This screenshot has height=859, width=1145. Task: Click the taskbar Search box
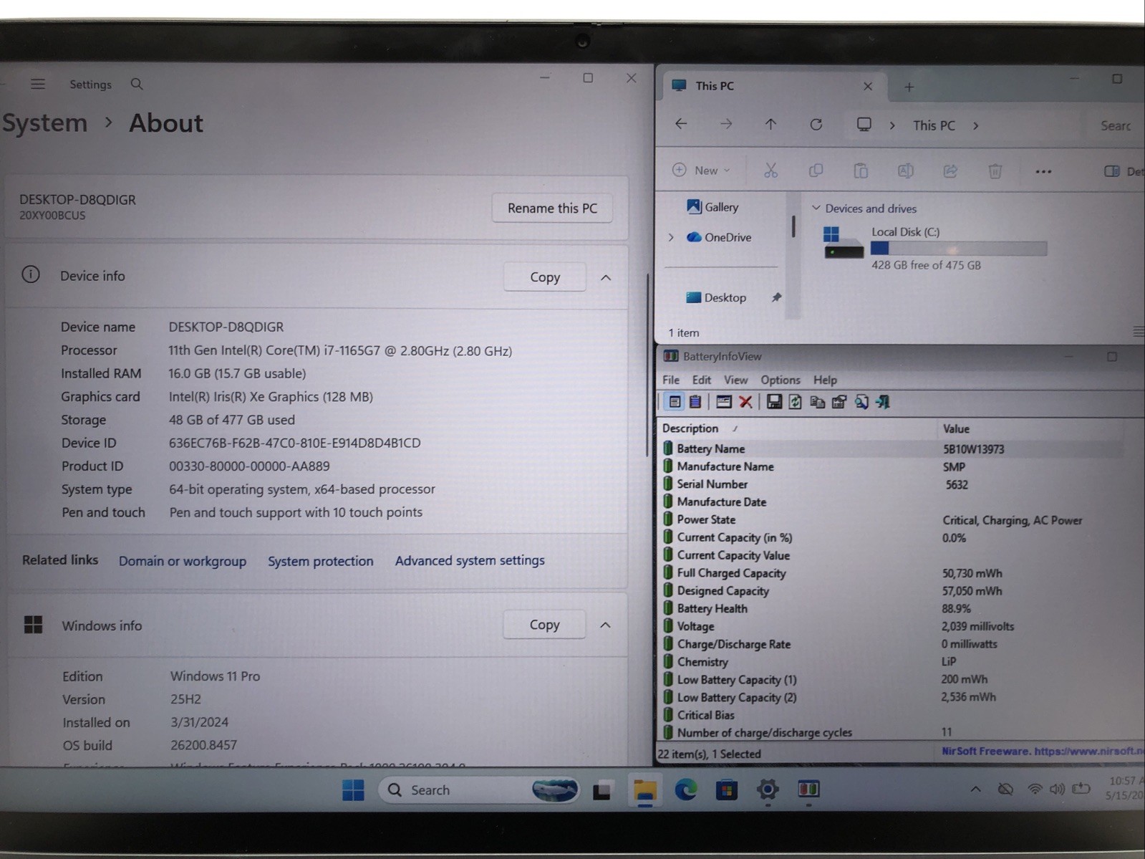478,790
